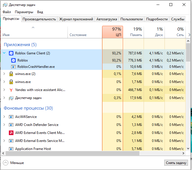
Task: Sort by the Память column header
Action: tap(133, 32)
